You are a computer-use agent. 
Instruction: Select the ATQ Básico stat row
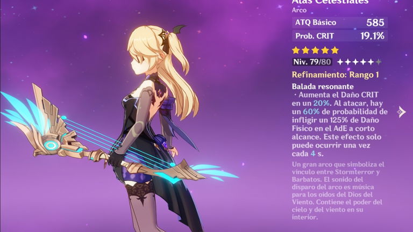(x=340, y=23)
